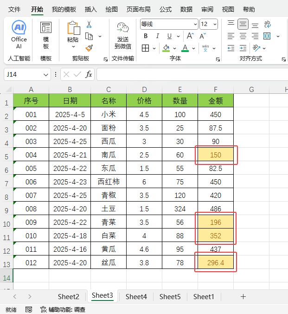This screenshot has height=314, width=288.
Task: Expand the Name Box J14 dropdown
Action: click(46, 75)
